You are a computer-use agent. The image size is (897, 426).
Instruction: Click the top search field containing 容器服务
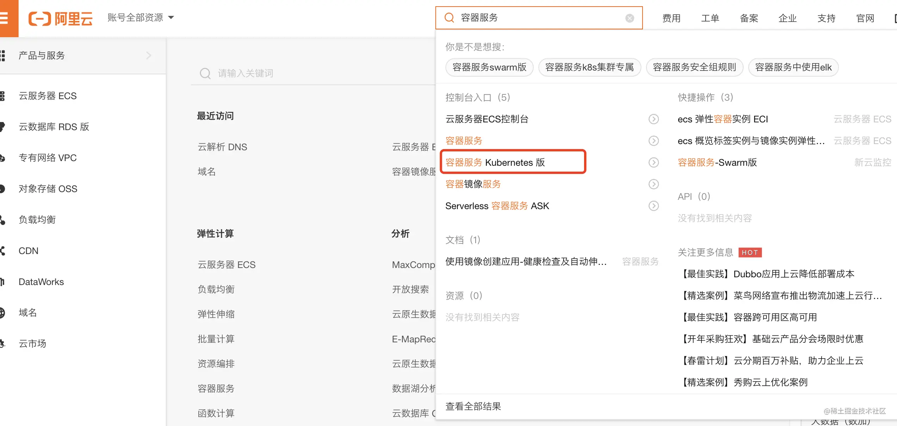coord(539,18)
